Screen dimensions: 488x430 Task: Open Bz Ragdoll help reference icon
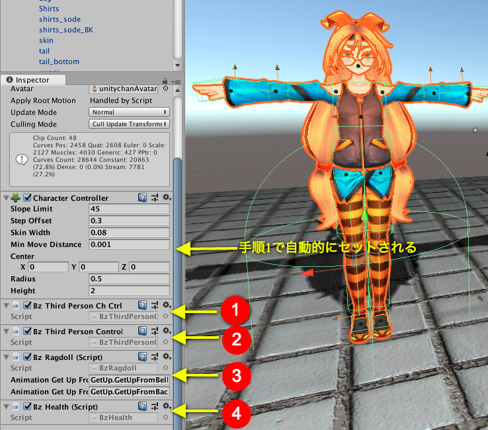[x=143, y=357]
